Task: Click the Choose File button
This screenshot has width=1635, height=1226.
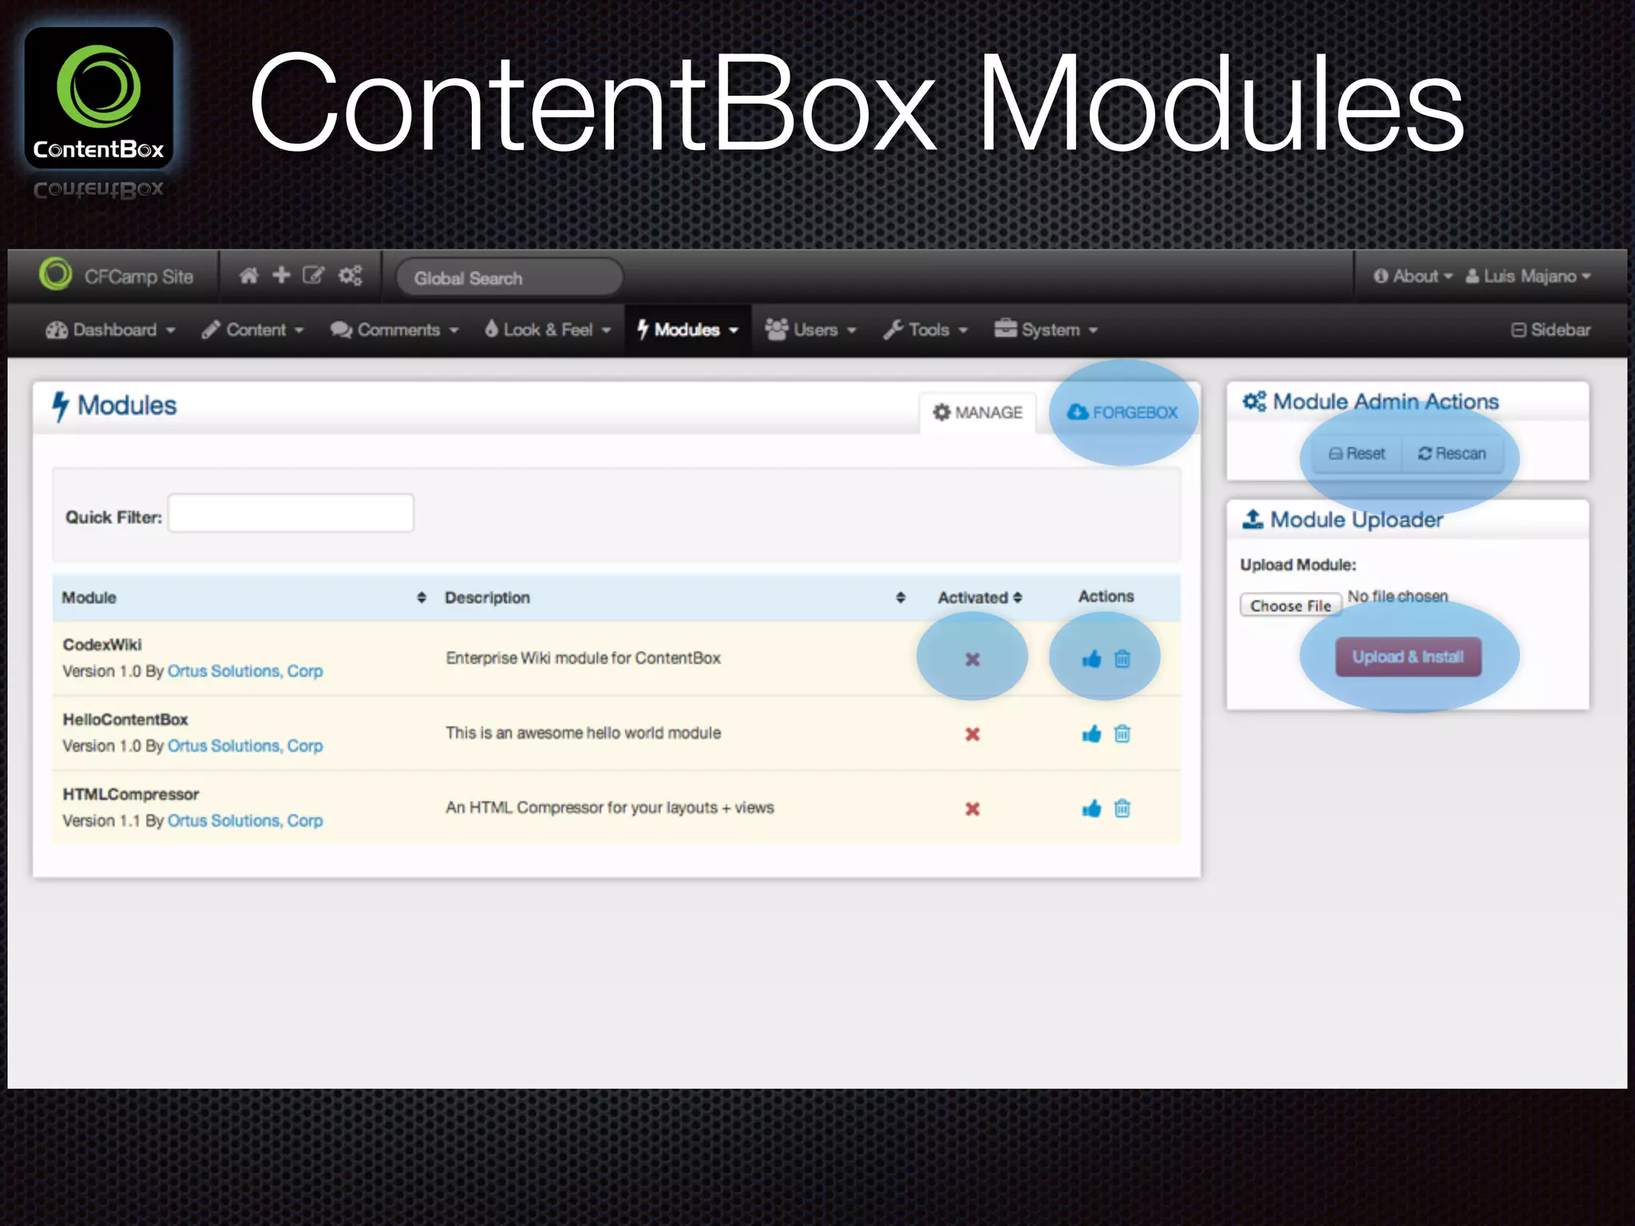Action: click(x=1290, y=606)
